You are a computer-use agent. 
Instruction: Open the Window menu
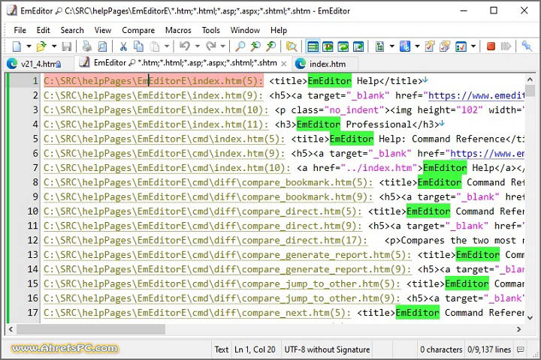pyautogui.click(x=245, y=30)
